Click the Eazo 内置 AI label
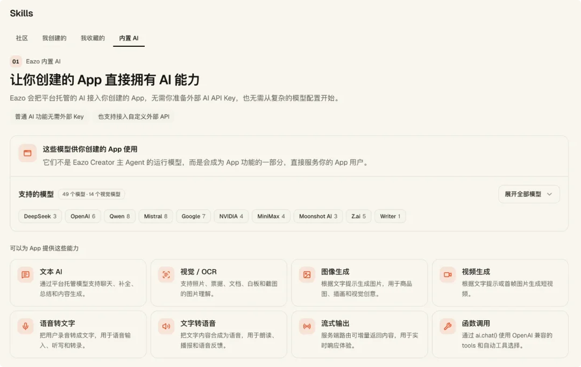 coord(44,61)
